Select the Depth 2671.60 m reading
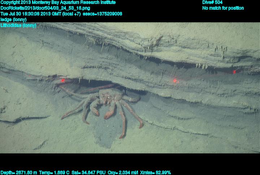260x175 pixels. click(x=18, y=172)
